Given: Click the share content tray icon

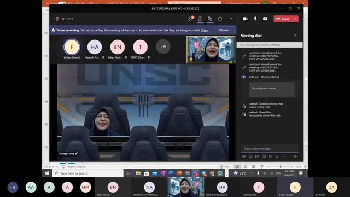Looking at the screenshot, I should (265, 19).
